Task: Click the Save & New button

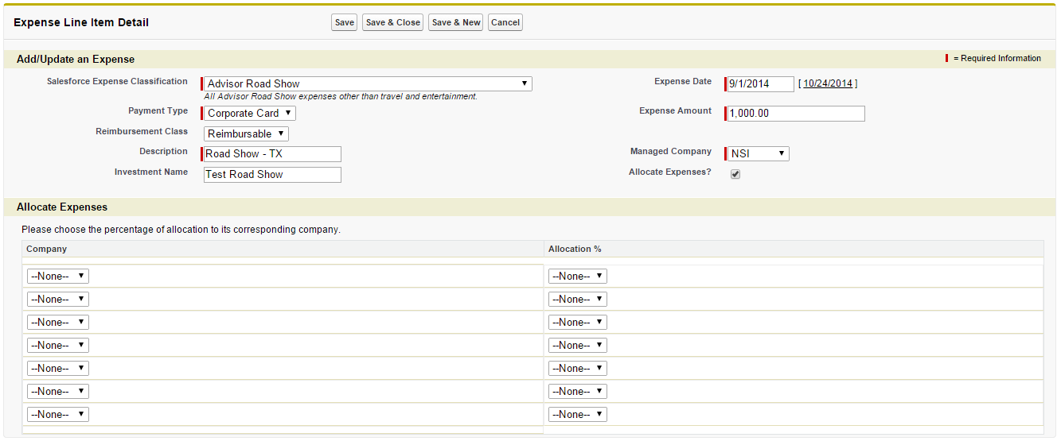Action: click(x=455, y=22)
